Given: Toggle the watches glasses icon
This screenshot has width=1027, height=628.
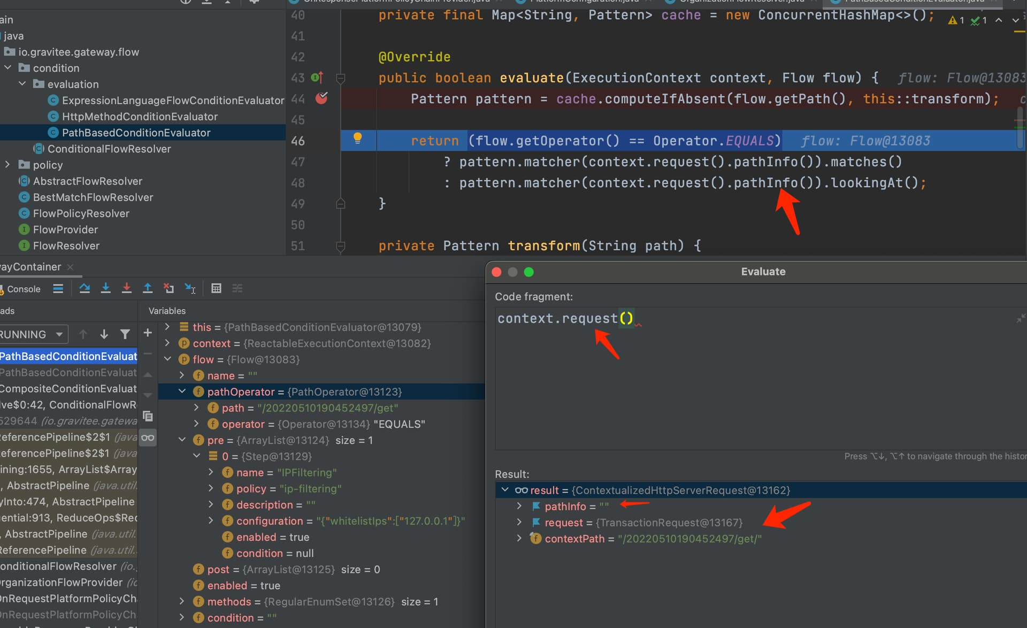Looking at the screenshot, I should pos(148,437).
